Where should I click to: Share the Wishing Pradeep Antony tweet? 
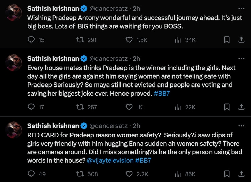coord(241,40)
